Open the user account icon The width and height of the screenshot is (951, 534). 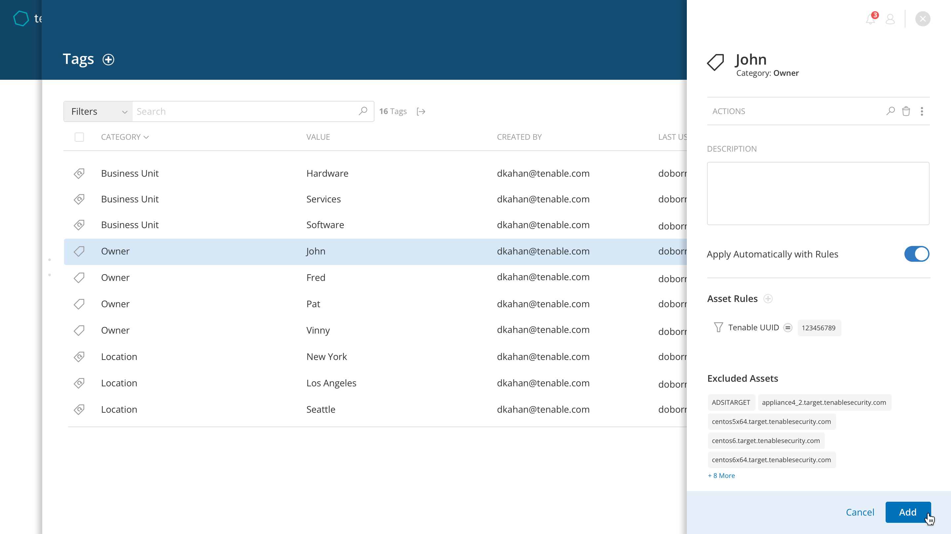click(x=890, y=19)
